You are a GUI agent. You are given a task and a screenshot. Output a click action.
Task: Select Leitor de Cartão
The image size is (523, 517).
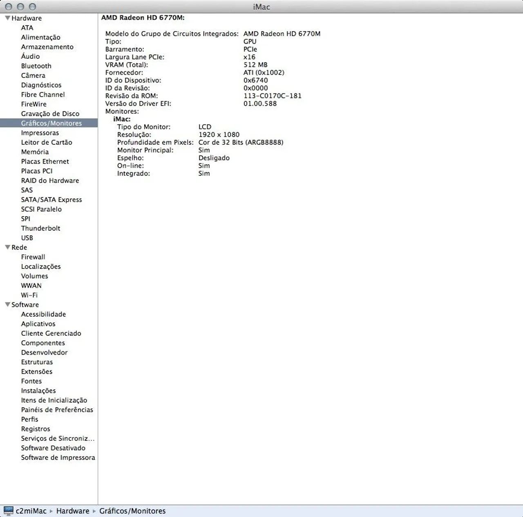pos(47,142)
